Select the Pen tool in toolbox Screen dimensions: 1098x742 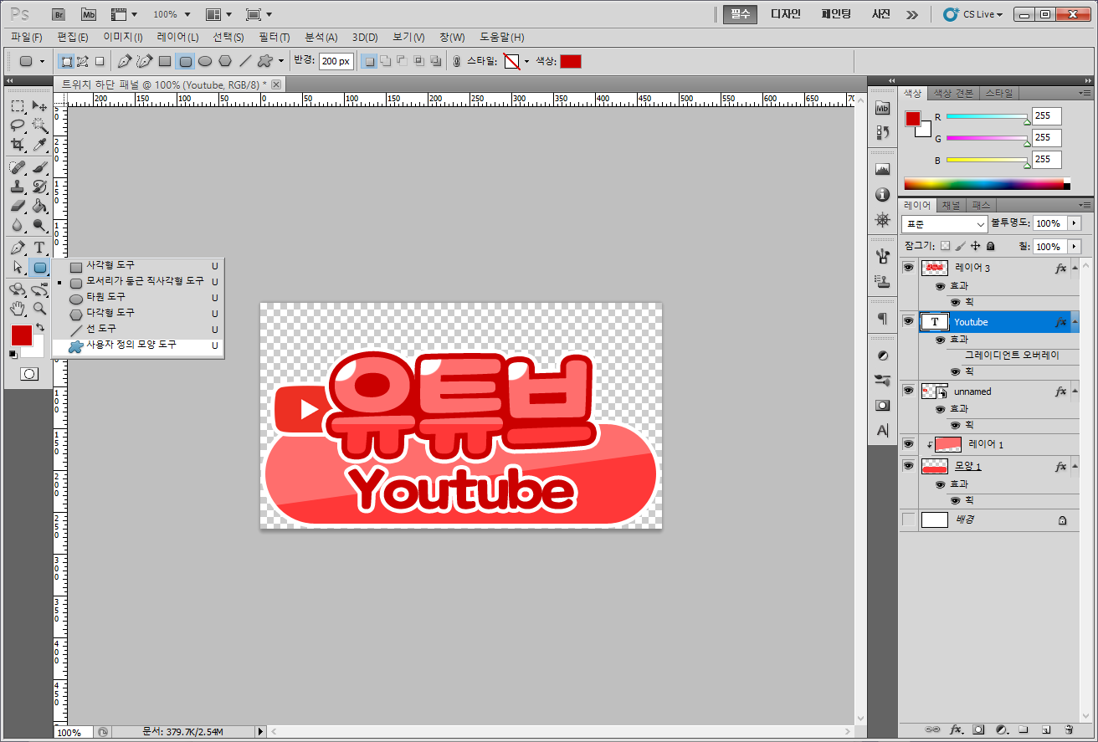pyautogui.click(x=18, y=248)
